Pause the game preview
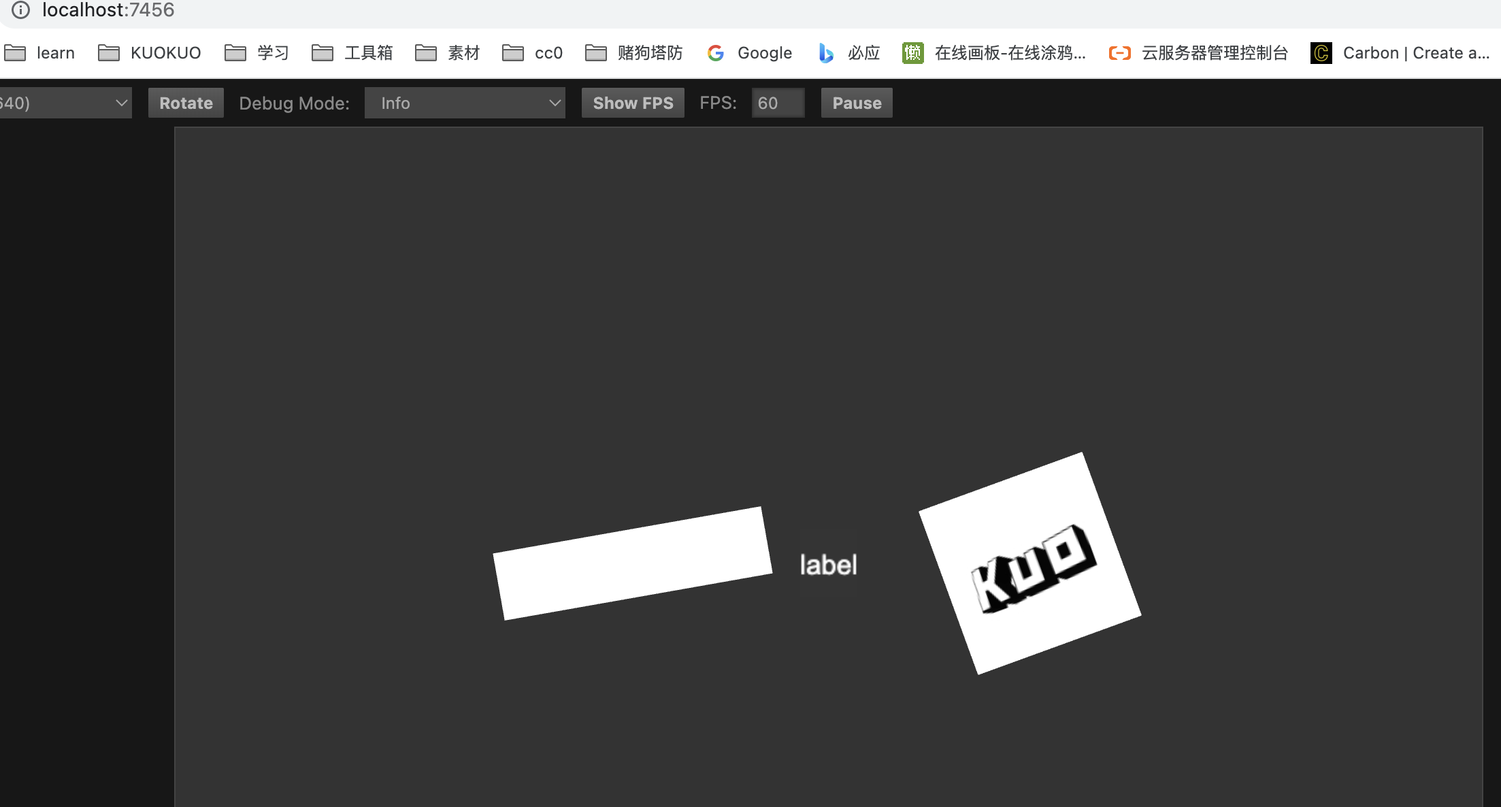Image resolution: width=1501 pixels, height=807 pixels. (x=857, y=103)
